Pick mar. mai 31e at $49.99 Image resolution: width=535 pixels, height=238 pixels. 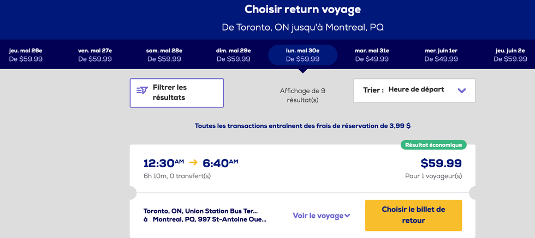click(x=372, y=55)
